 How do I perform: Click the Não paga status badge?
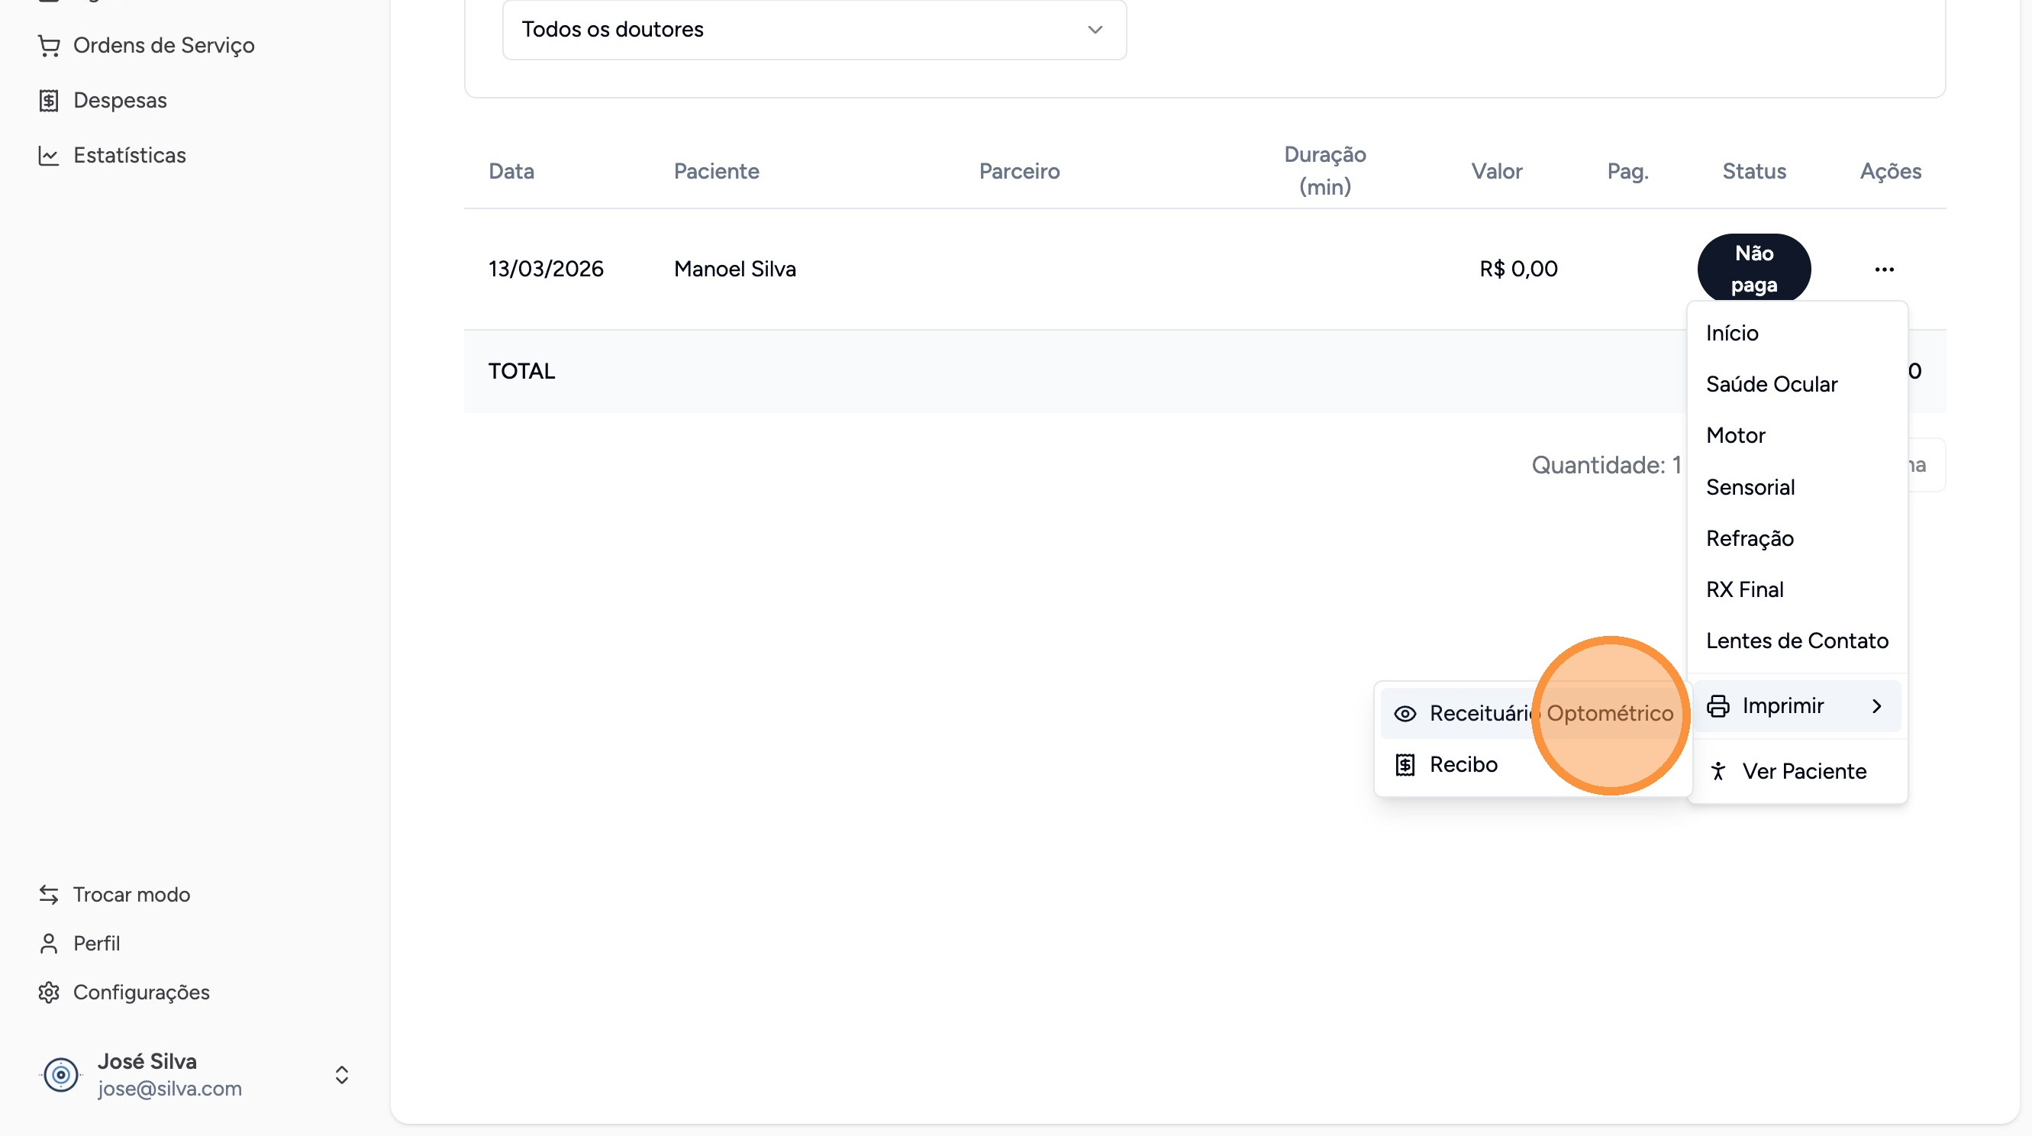pyautogui.click(x=1753, y=269)
